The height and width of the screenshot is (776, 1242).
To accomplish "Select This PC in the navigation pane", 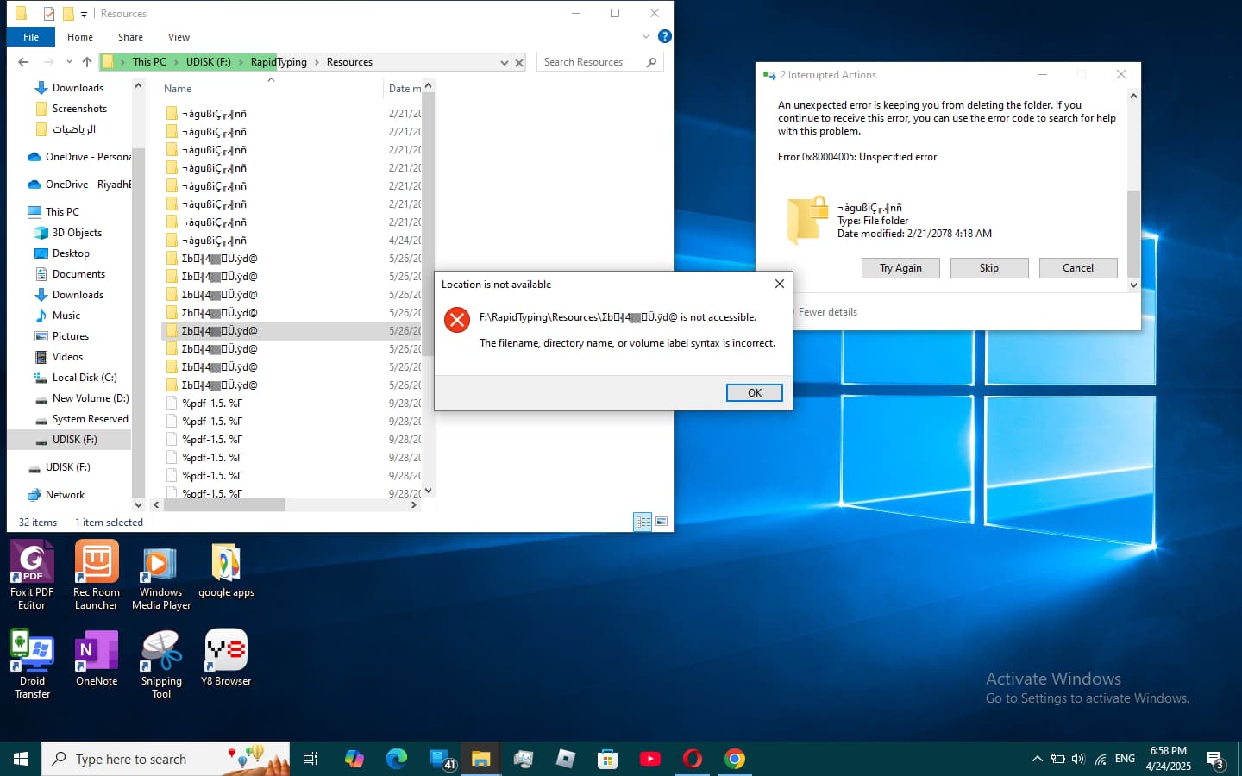I will (x=62, y=212).
